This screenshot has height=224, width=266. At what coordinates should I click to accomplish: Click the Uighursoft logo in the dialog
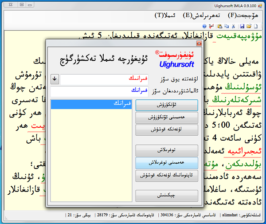coord(176,59)
